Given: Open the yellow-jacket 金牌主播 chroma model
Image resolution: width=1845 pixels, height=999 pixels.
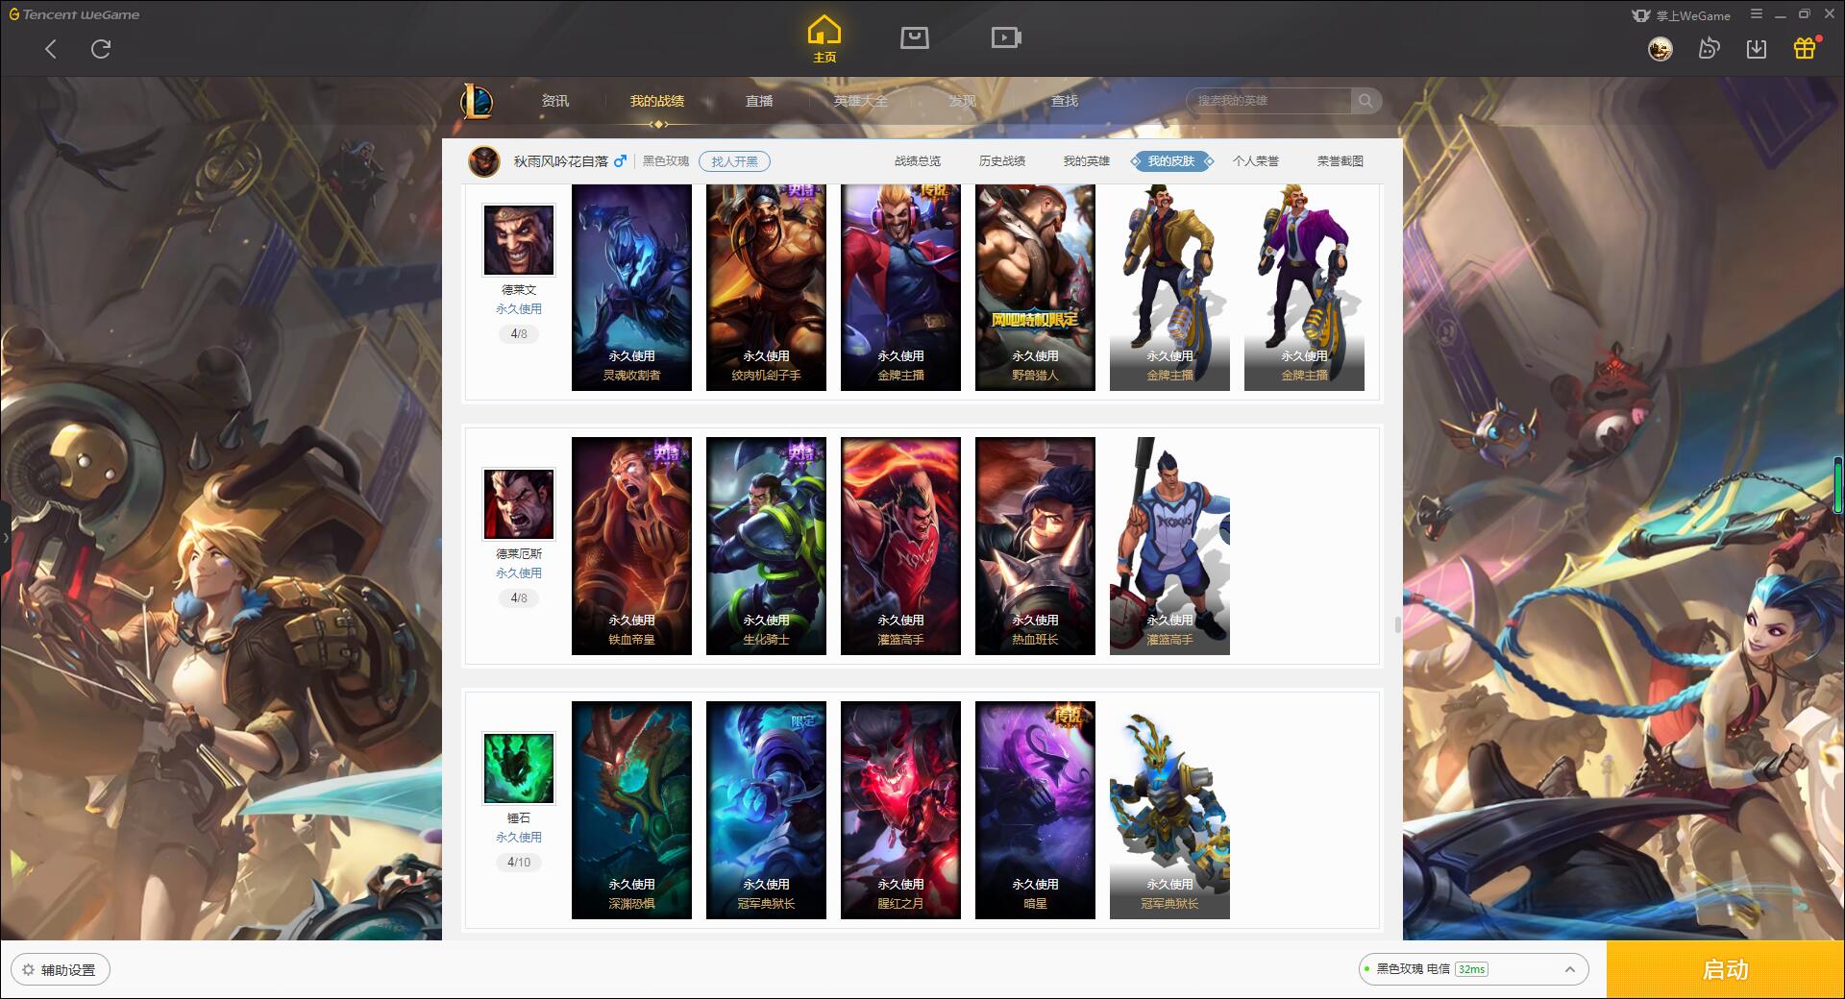Looking at the screenshot, I should pyautogui.click(x=1169, y=287).
